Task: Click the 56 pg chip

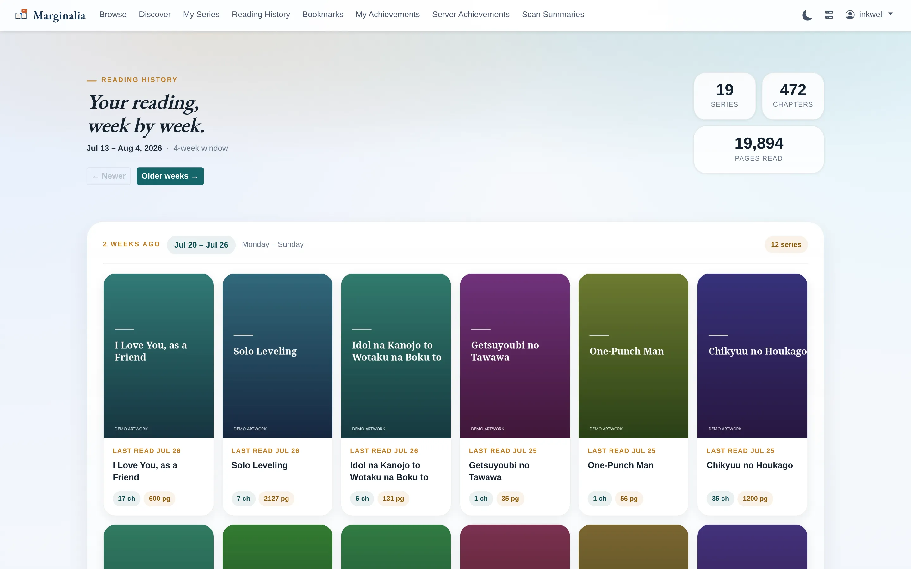Action: click(x=629, y=499)
